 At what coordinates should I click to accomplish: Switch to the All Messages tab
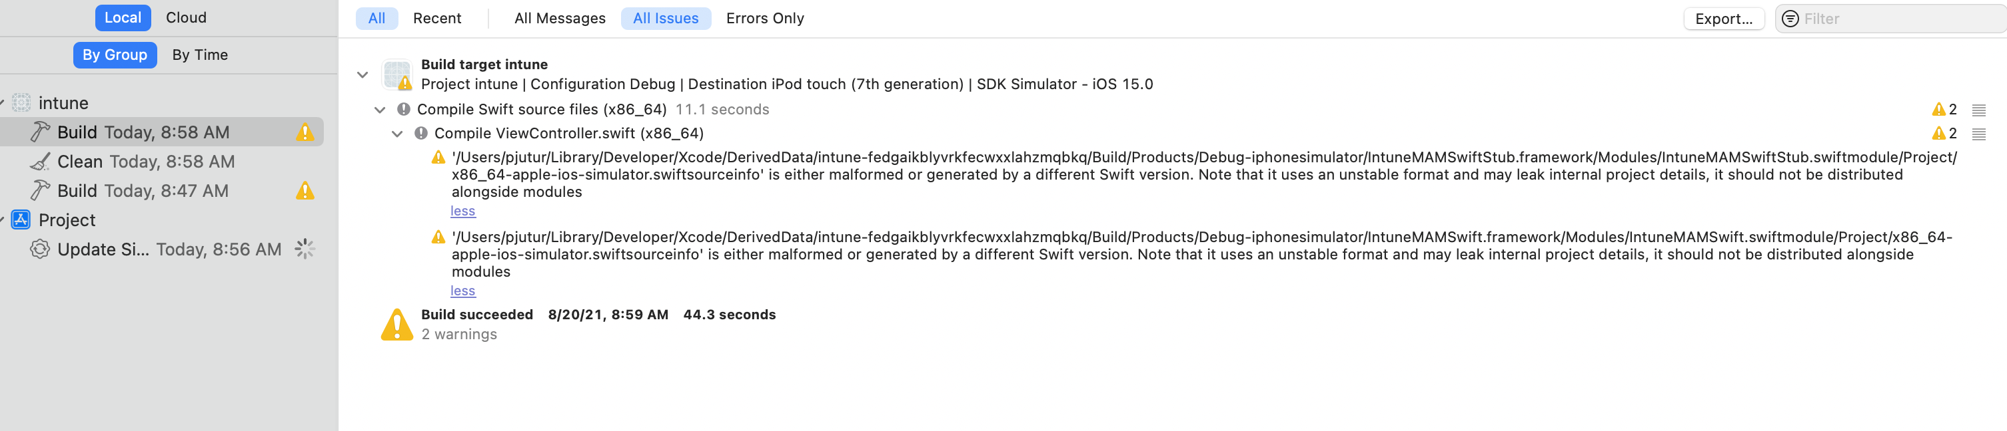(560, 18)
